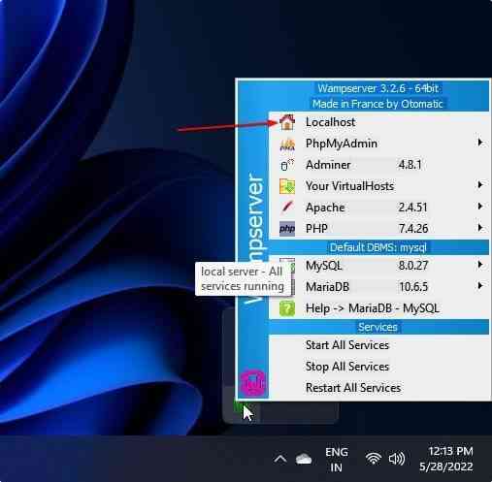
Task: Open the PHP menu entry
Action: (378, 229)
